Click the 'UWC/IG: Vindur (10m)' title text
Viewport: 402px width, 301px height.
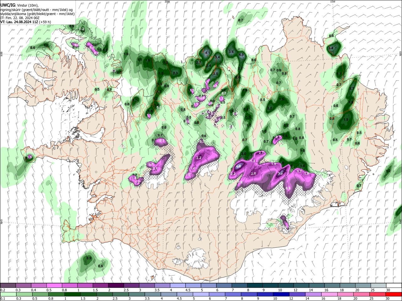point(20,5)
